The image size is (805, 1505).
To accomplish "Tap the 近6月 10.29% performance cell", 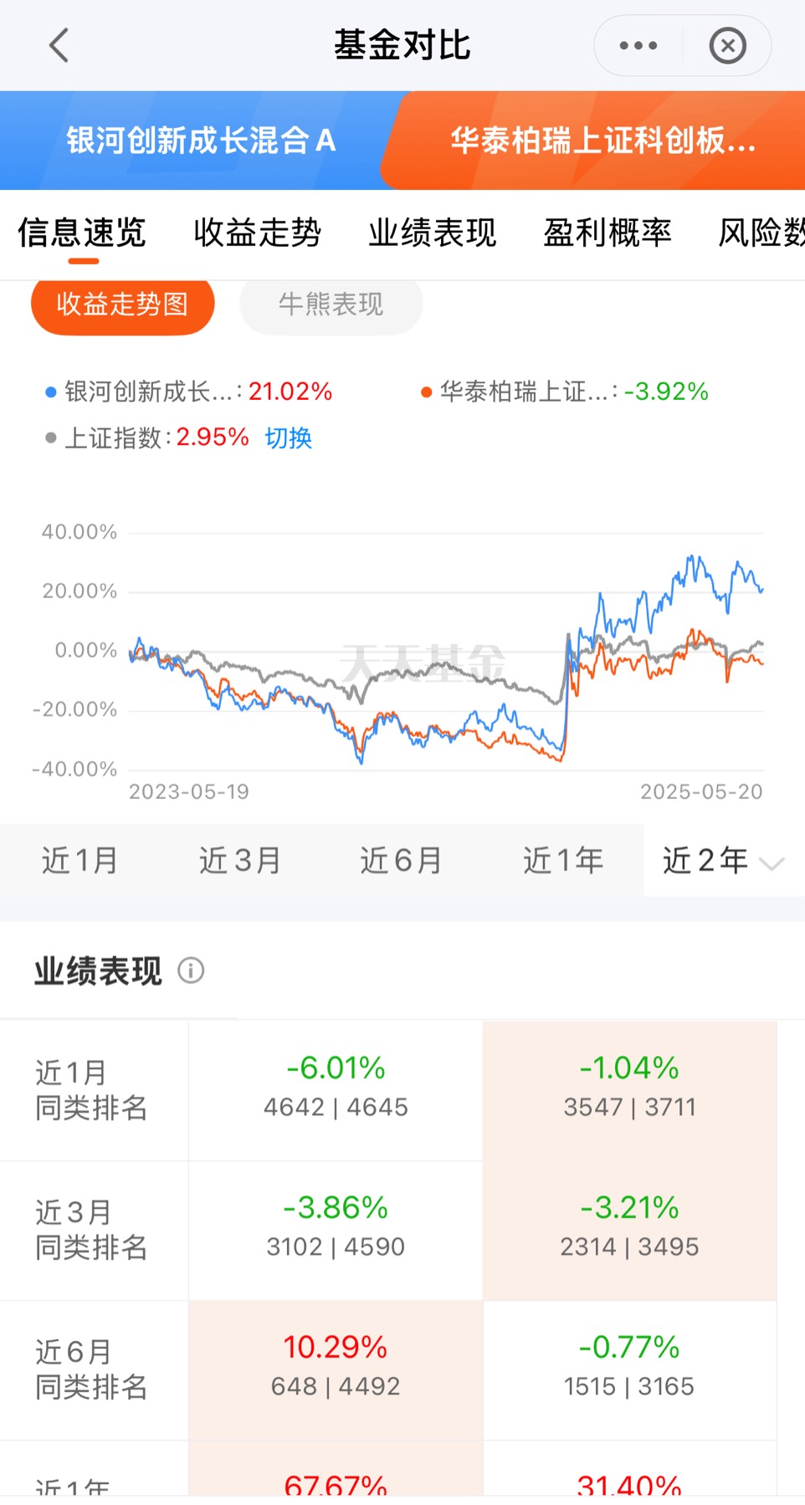I will pyautogui.click(x=336, y=1369).
